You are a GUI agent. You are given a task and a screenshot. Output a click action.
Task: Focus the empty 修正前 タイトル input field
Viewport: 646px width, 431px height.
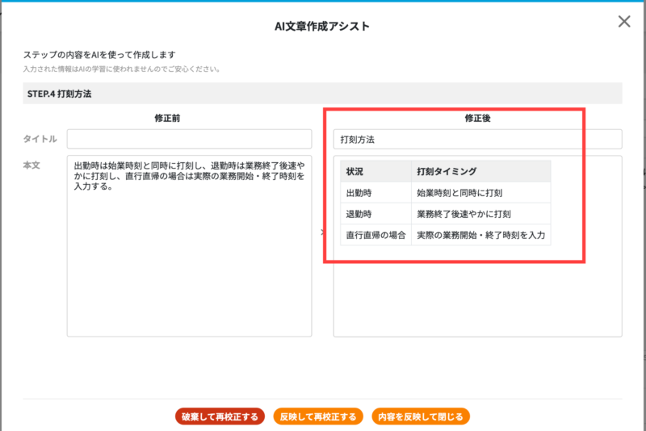pos(189,139)
